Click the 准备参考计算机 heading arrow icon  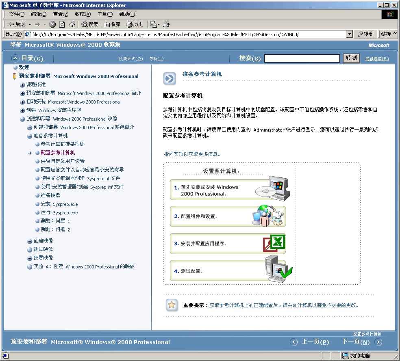tap(170, 78)
